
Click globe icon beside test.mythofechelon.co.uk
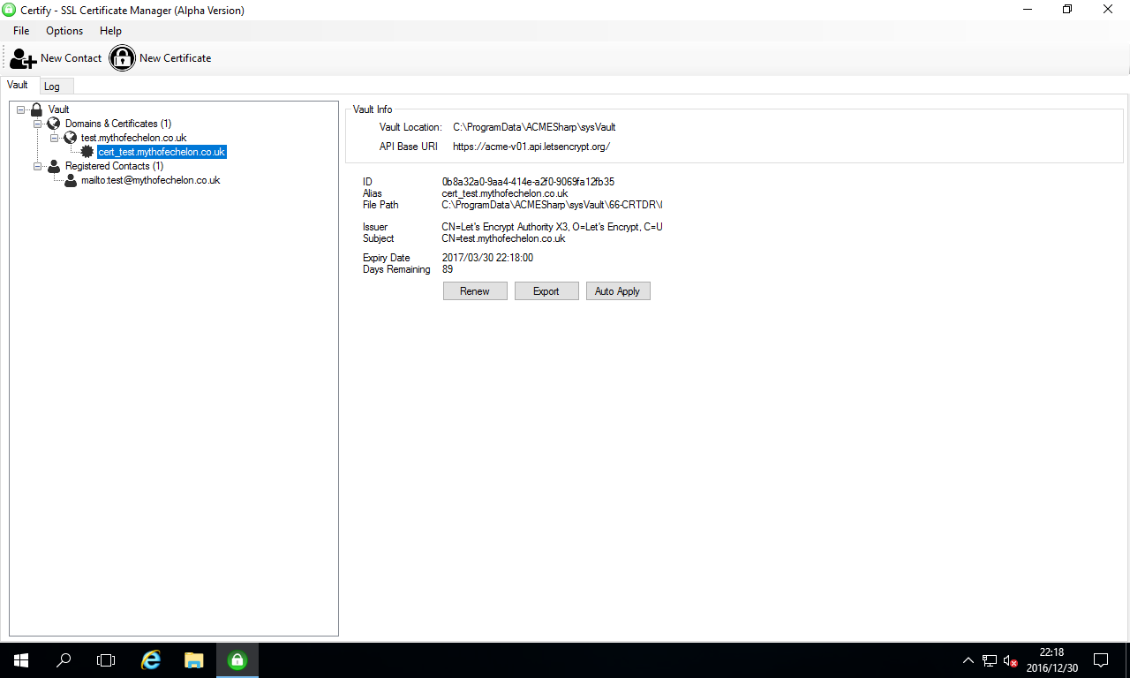coord(71,138)
